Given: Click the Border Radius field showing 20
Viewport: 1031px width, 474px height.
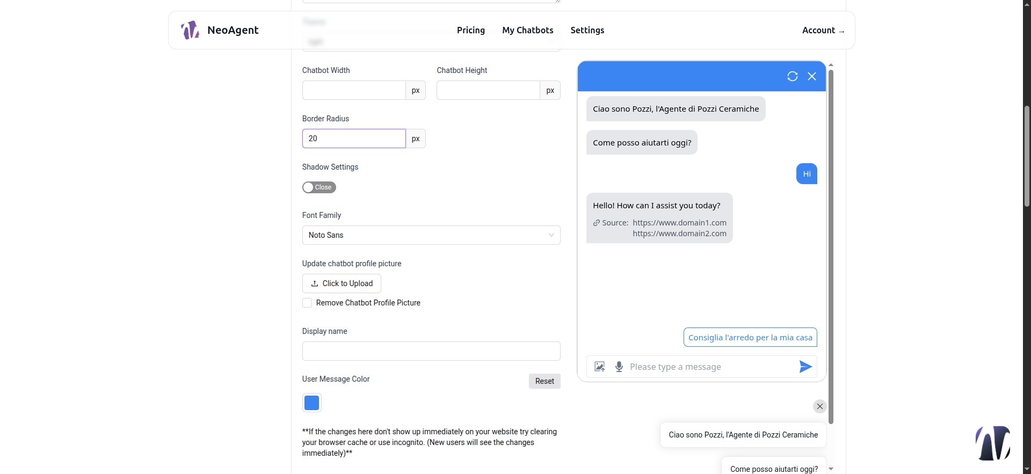Looking at the screenshot, I should click(x=354, y=138).
